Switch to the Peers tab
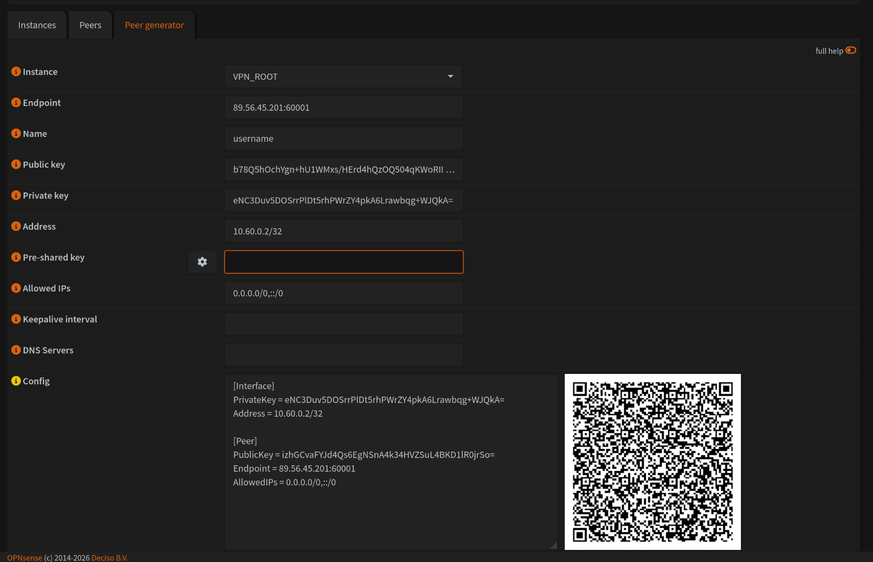 coord(90,25)
